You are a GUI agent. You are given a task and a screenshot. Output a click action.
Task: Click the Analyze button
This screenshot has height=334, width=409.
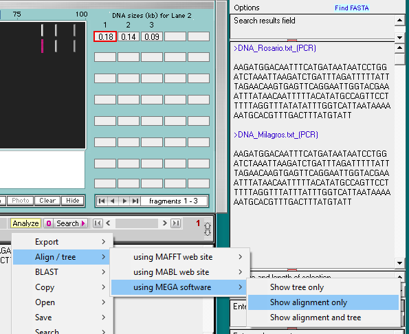pyautogui.click(x=26, y=223)
